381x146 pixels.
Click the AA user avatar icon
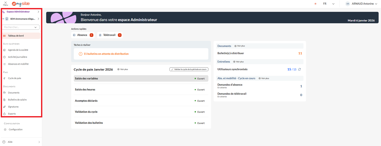(x=348, y=4)
